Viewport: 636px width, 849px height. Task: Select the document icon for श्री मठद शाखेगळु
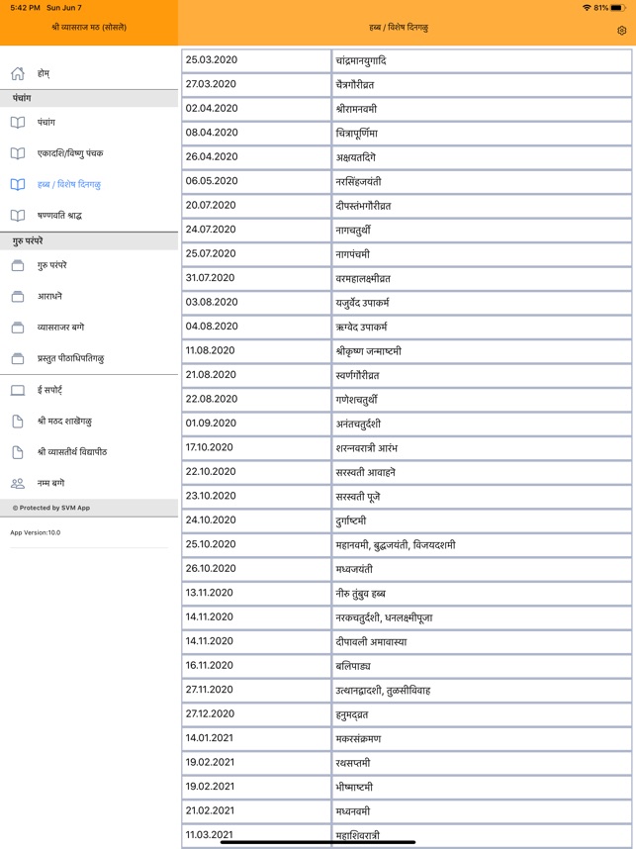click(18, 422)
